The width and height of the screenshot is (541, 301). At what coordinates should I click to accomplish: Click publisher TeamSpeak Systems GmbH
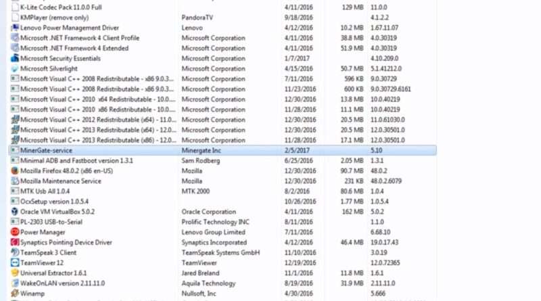pyautogui.click(x=220, y=252)
